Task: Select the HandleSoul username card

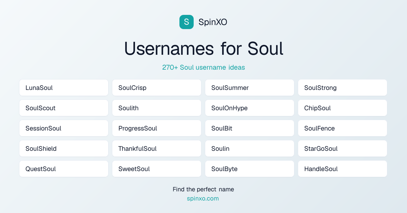Action: click(343, 169)
